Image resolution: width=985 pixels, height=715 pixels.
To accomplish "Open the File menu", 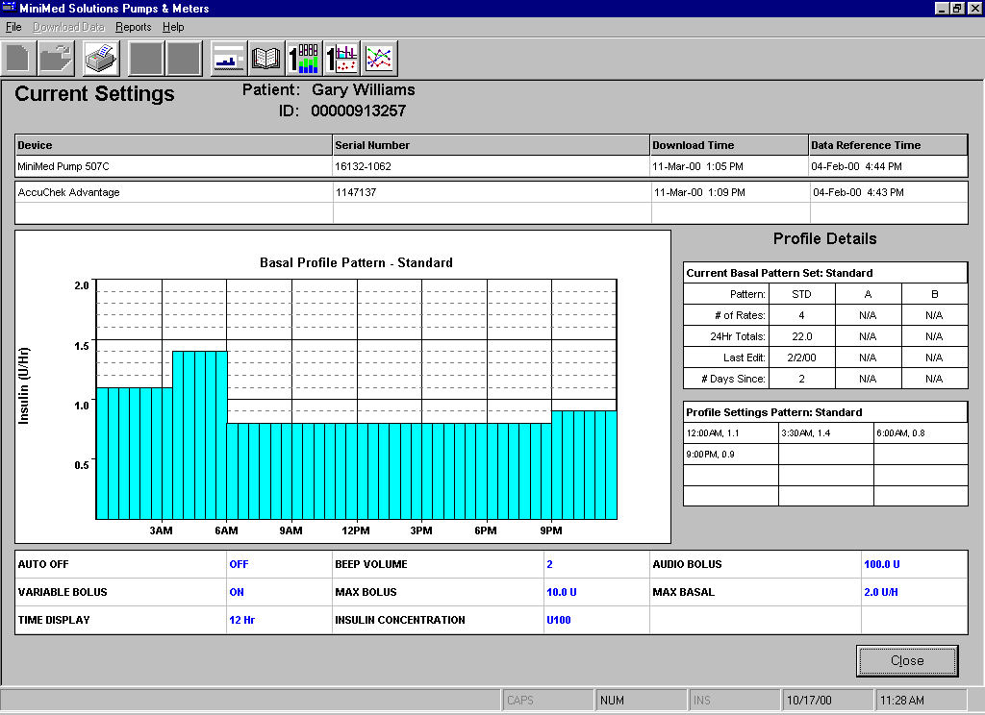I will point(13,27).
